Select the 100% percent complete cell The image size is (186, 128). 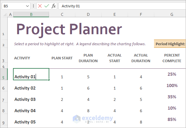(x=172, y=86)
